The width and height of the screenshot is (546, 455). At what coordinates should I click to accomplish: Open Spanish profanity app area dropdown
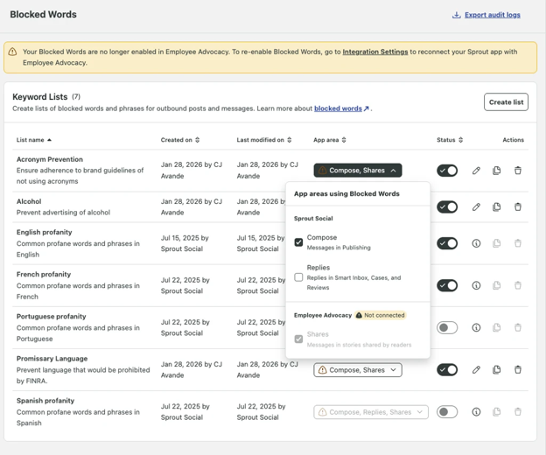pos(371,412)
